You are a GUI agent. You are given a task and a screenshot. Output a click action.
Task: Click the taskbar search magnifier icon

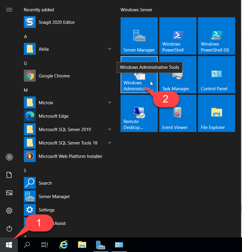[x=27, y=245]
